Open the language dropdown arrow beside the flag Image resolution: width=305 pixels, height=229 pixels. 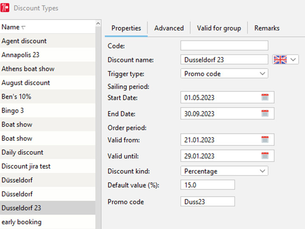click(293, 60)
